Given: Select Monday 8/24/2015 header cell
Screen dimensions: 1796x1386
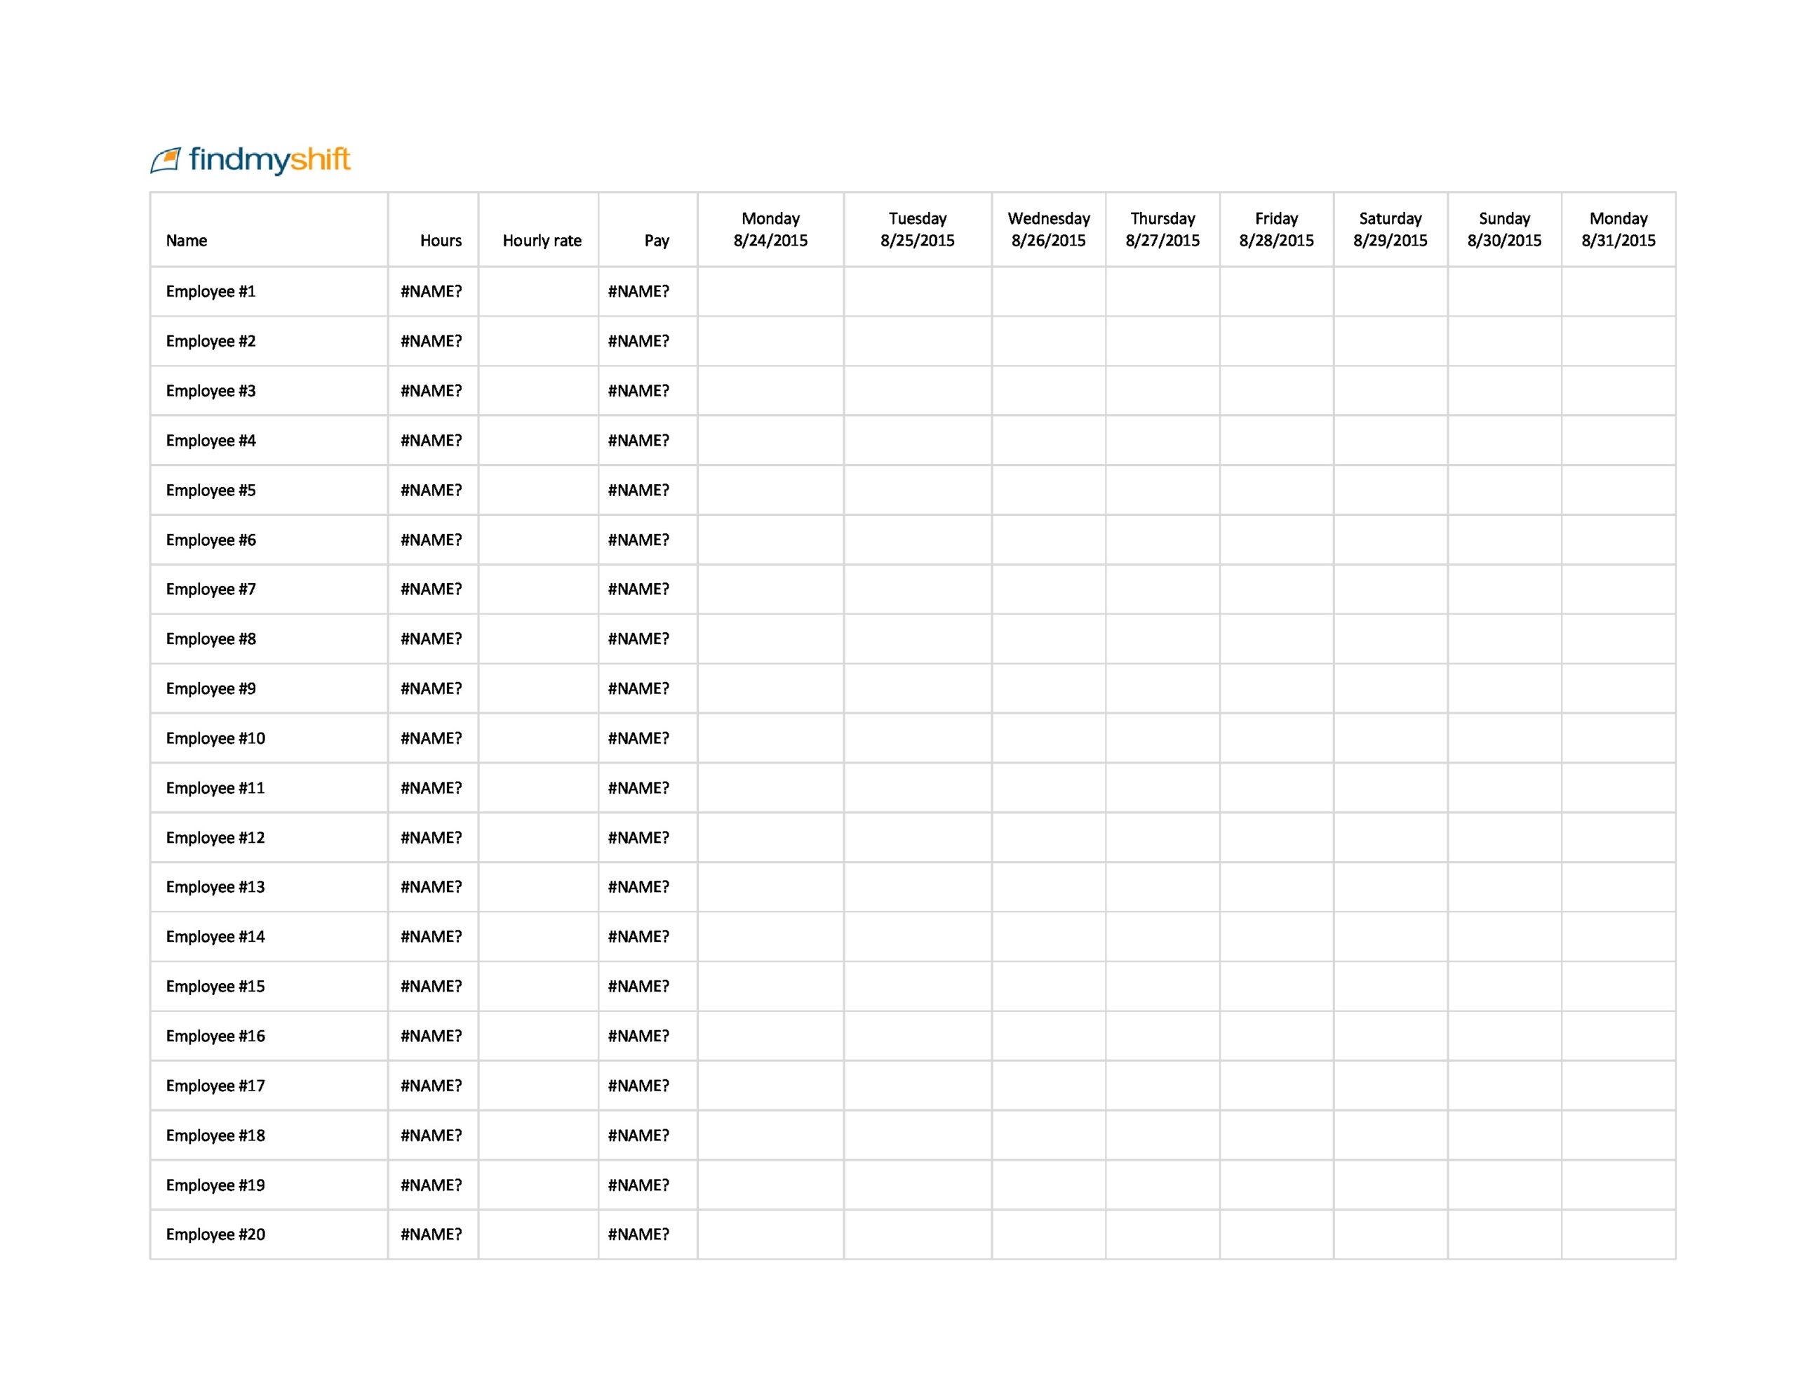Looking at the screenshot, I should coord(770,229).
